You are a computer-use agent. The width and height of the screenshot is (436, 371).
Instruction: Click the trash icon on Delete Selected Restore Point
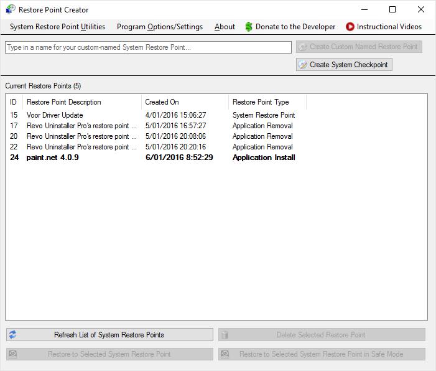(225, 335)
